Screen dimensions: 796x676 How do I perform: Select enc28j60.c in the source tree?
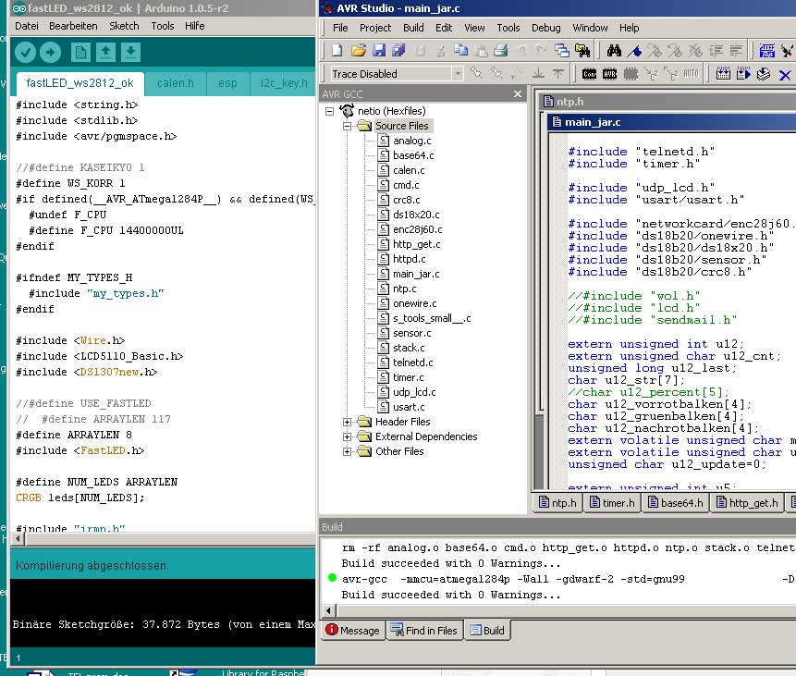click(417, 229)
